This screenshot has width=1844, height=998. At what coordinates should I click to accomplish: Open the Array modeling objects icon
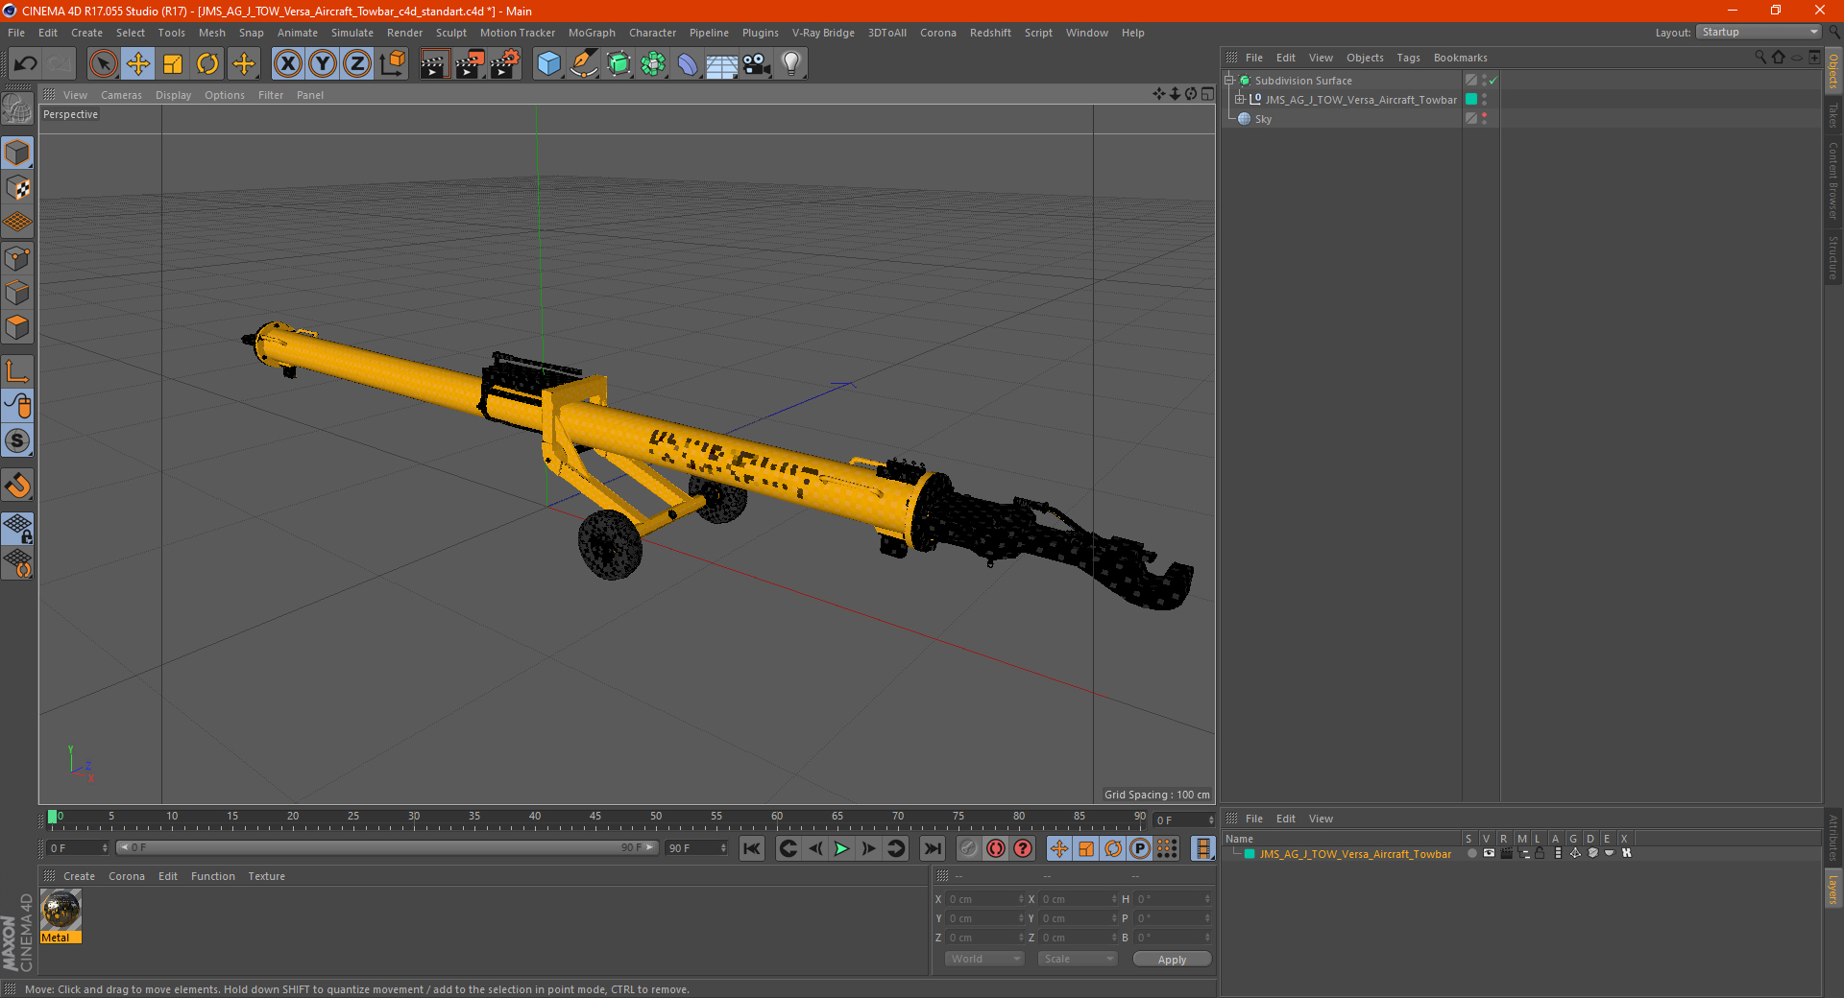pos(653,64)
